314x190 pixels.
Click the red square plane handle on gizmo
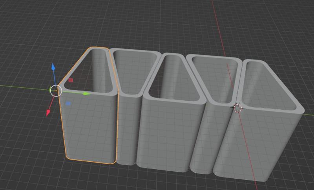[x=71, y=80]
